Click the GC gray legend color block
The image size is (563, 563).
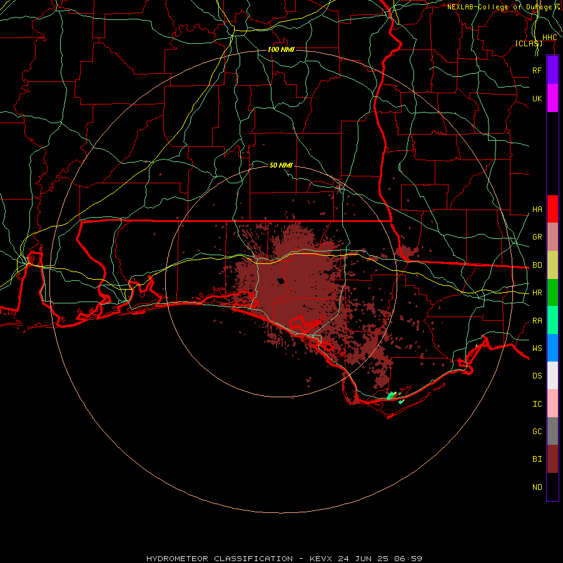point(552,431)
